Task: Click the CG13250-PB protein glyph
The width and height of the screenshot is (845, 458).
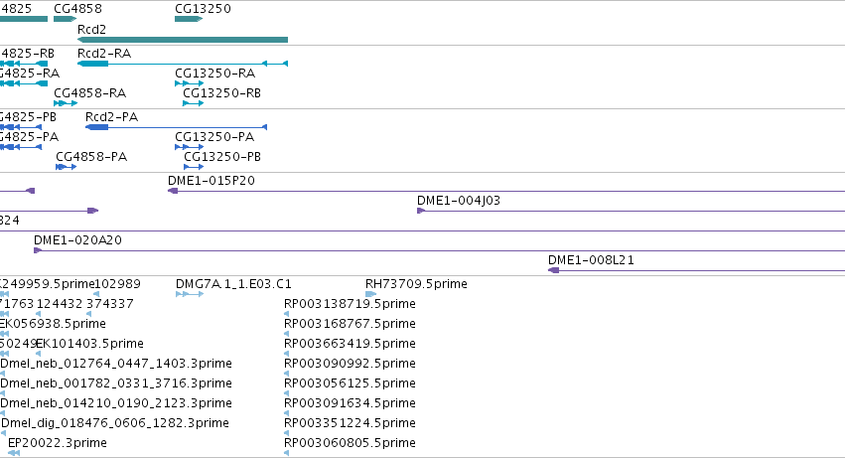Action: (194, 167)
